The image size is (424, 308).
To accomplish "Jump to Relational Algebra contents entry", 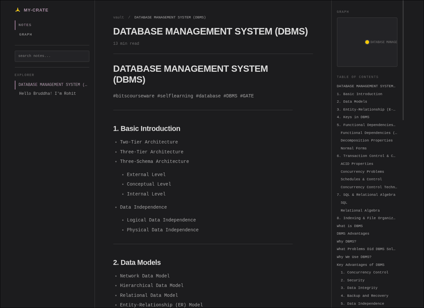I will (360, 211).
